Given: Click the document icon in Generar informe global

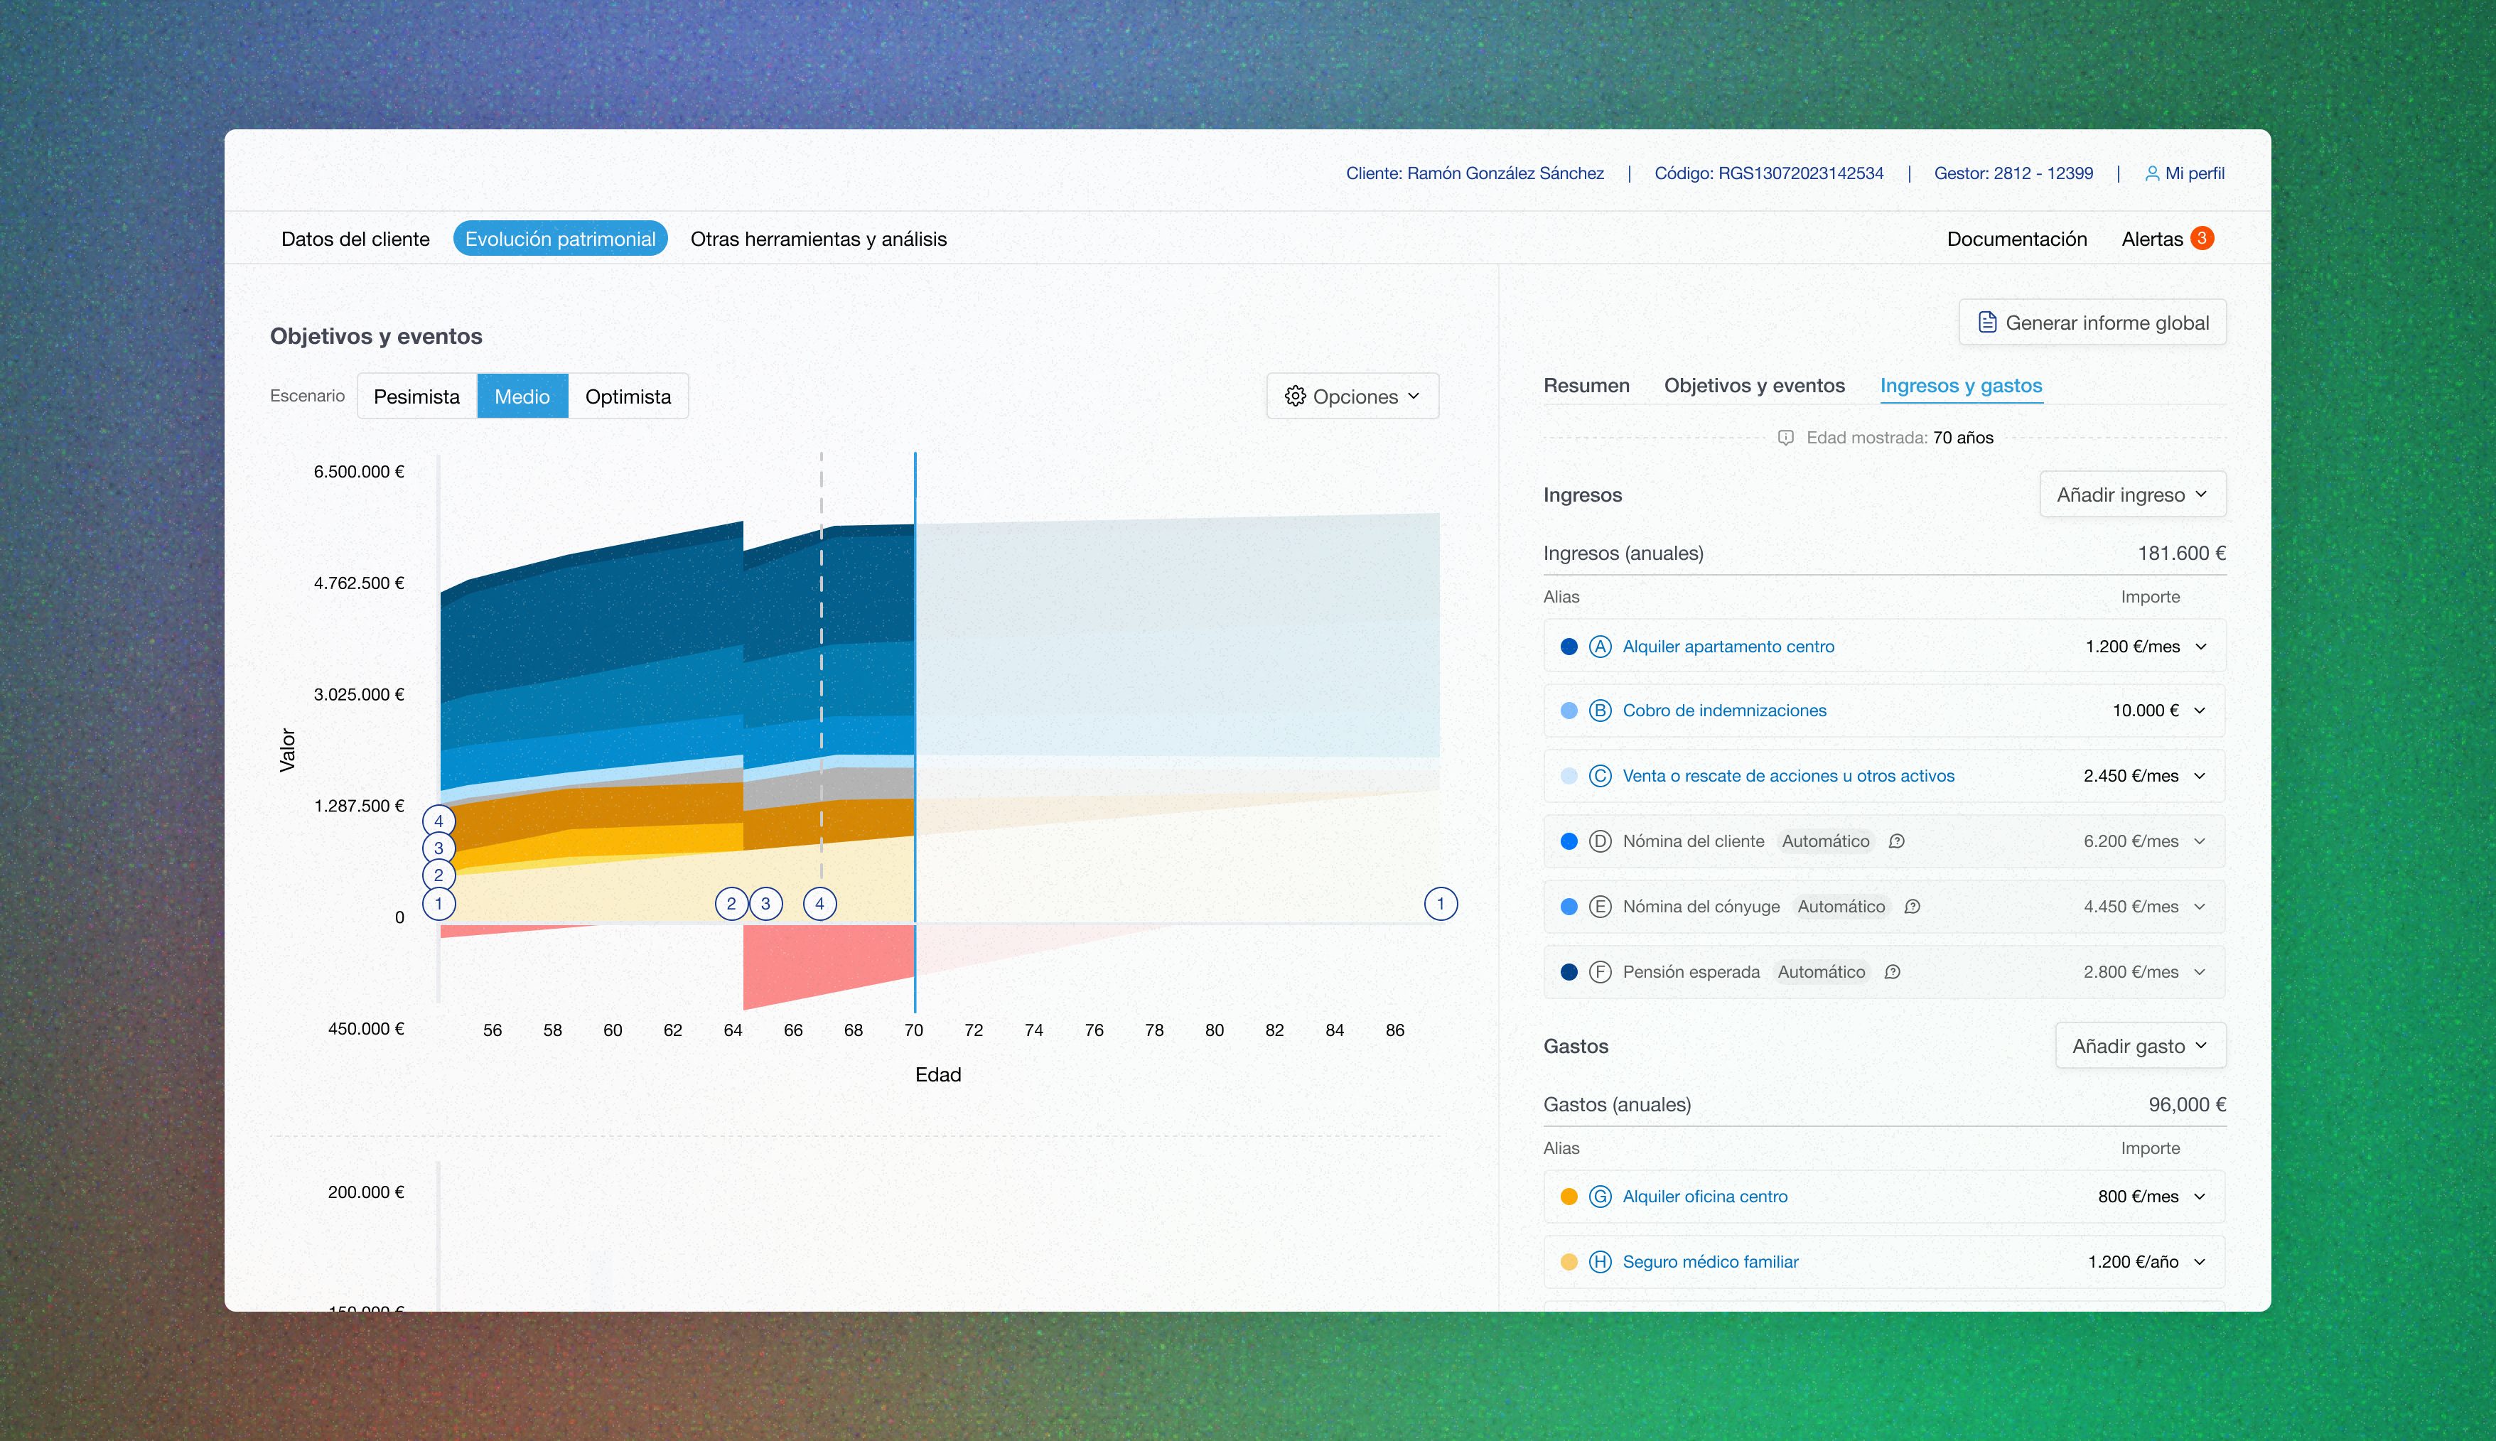Looking at the screenshot, I should point(1986,323).
